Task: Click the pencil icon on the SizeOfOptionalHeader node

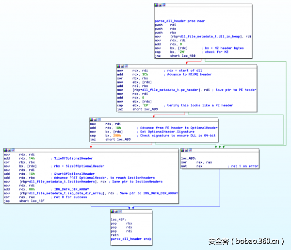Action: tap(8, 150)
